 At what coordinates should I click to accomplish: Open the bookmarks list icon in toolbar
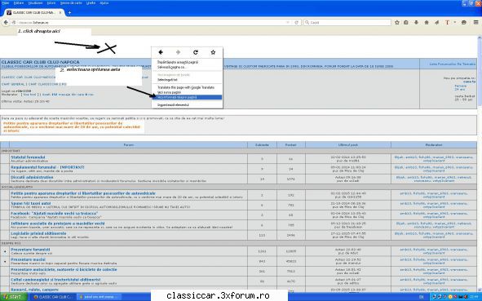pos(406,23)
